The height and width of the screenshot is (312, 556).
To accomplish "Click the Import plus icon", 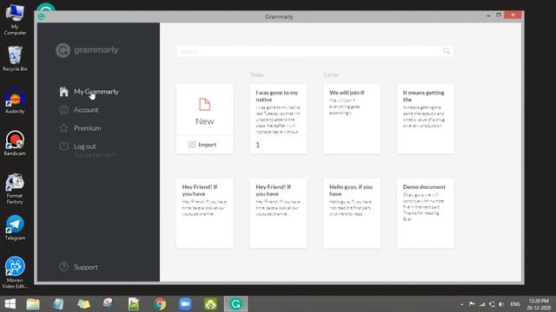I will 192,145.
